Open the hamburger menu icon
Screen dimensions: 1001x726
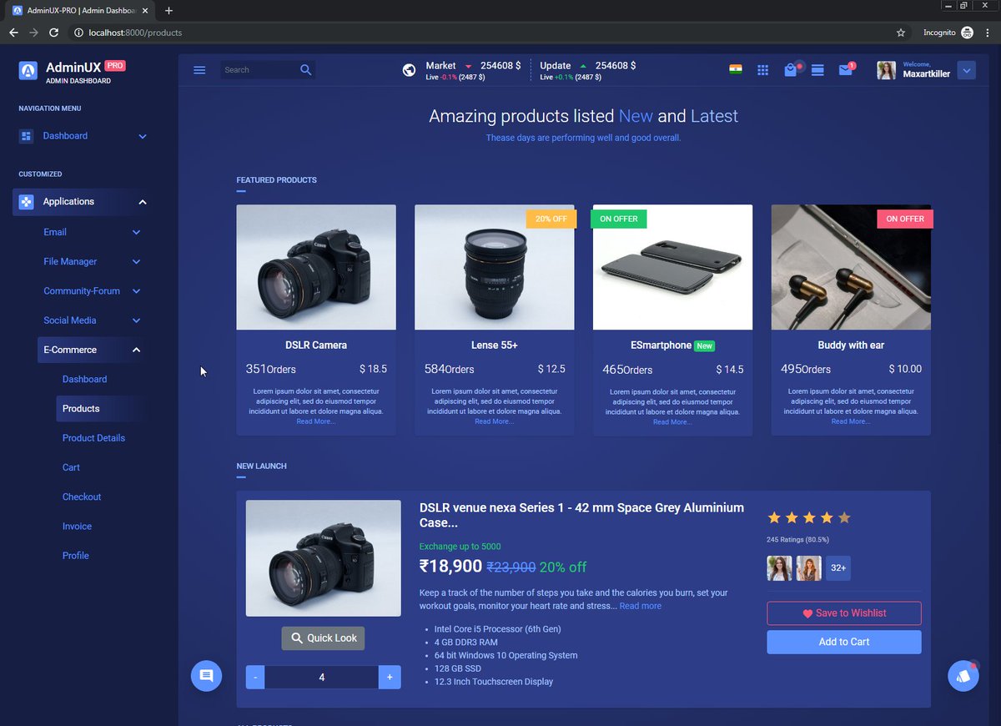tap(199, 70)
